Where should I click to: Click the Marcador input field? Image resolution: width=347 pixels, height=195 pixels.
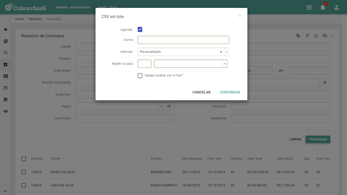[281, 106]
